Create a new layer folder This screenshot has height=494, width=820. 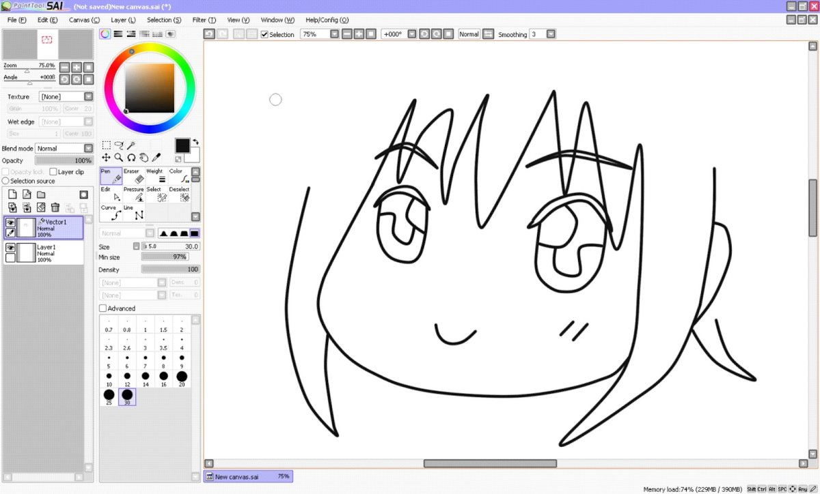41,194
